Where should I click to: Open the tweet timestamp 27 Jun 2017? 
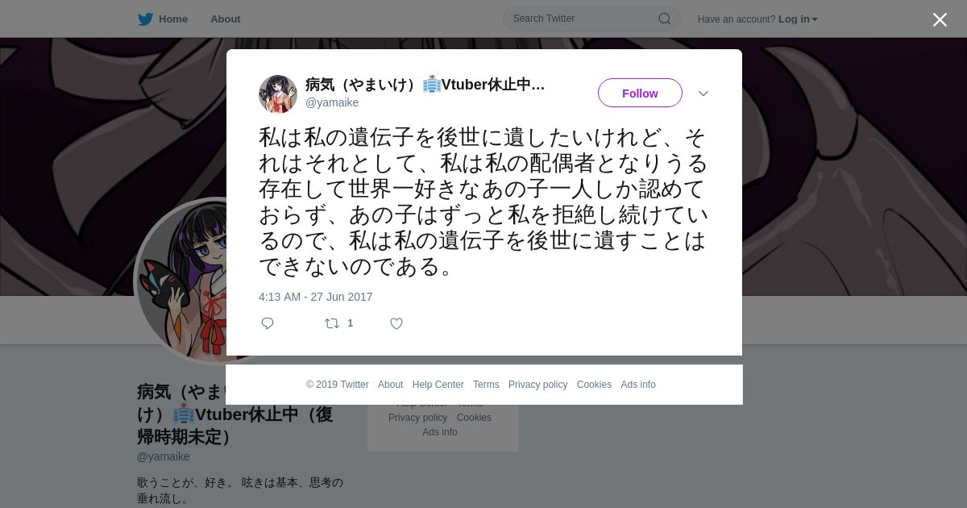click(x=316, y=297)
